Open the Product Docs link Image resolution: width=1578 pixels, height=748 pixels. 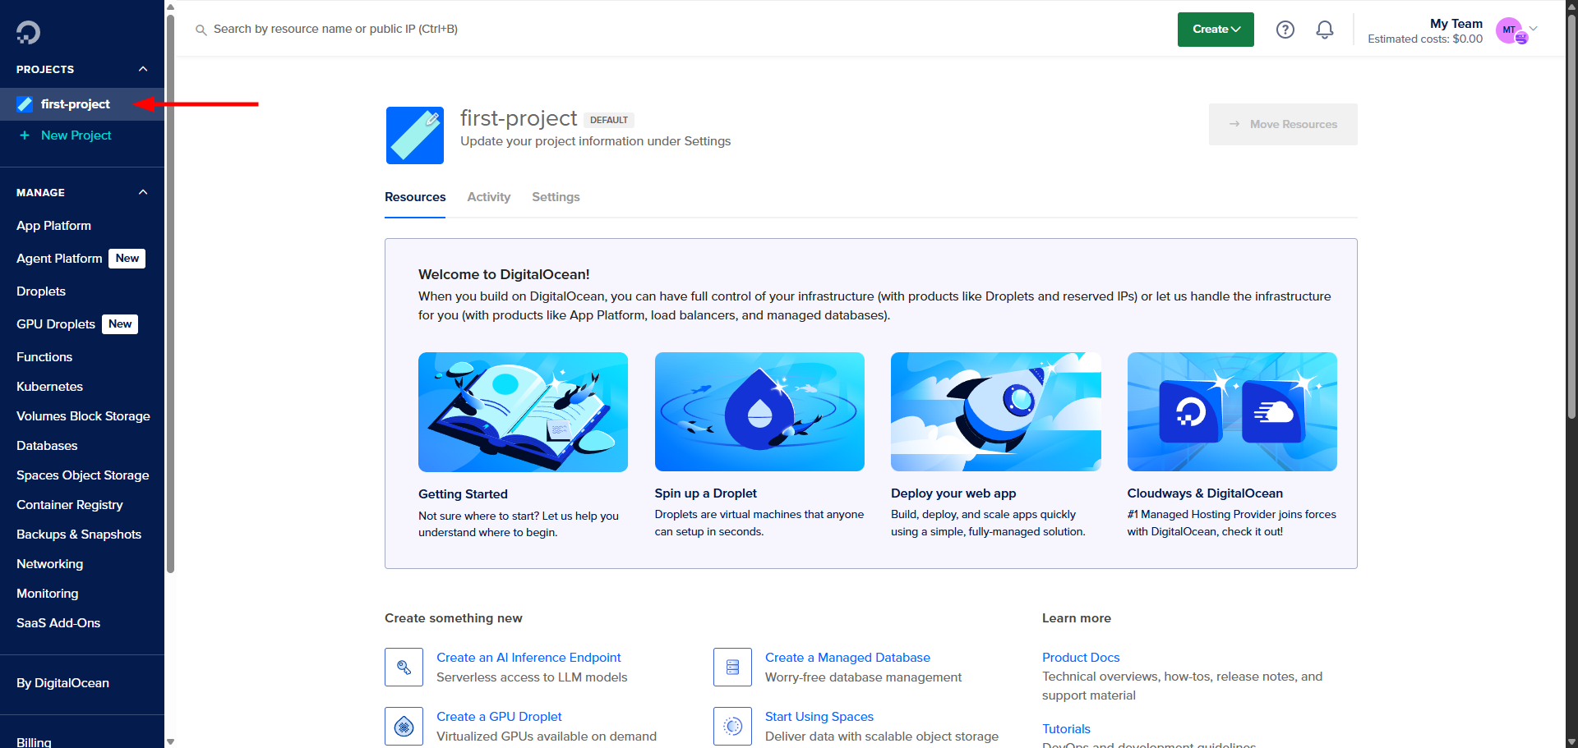1080,657
